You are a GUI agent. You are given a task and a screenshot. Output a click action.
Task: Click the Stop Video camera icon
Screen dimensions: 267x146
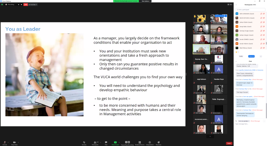[x=14, y=142]
